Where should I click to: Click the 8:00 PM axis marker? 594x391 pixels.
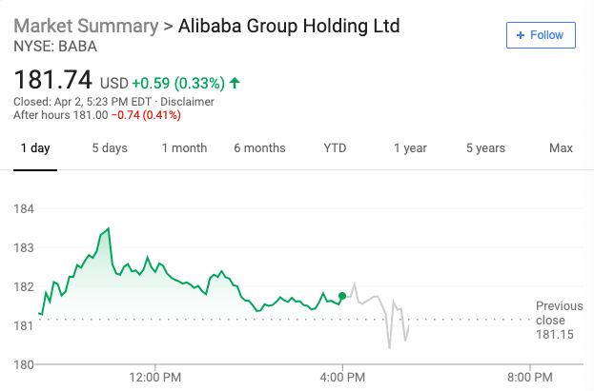tap(529, 377)
